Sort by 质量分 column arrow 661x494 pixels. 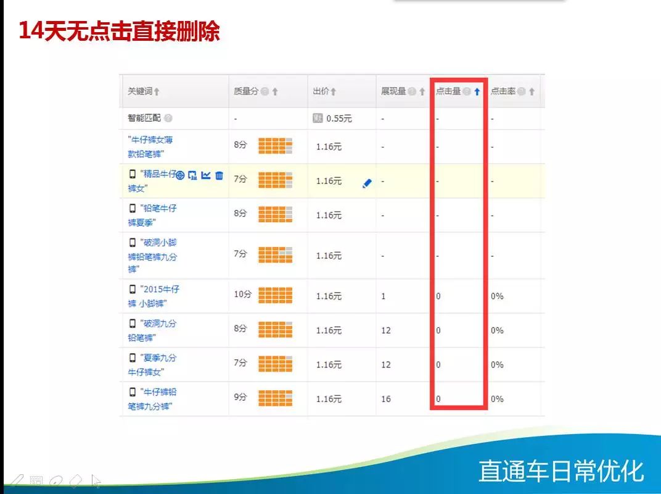pos(275,91)
